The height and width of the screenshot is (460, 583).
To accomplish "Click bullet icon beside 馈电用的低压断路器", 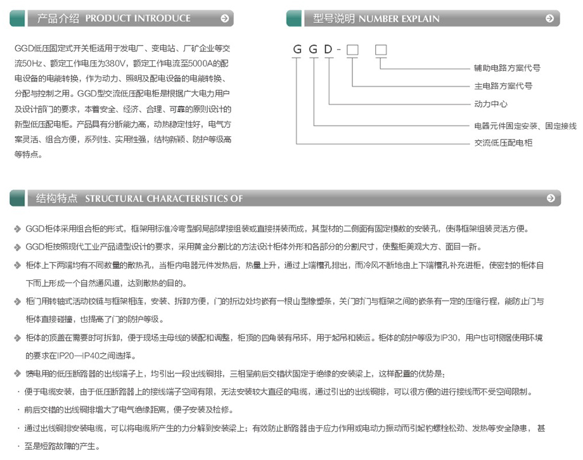I will [17, 374].
